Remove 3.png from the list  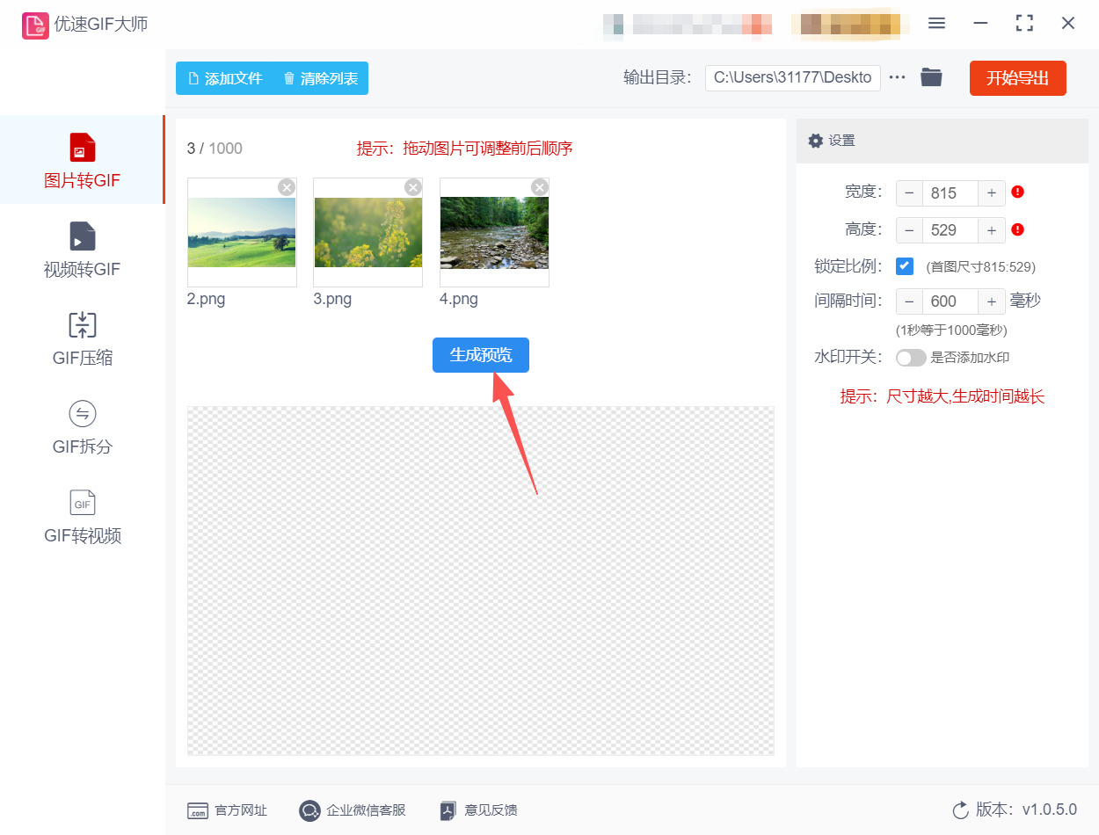(413, 187)
